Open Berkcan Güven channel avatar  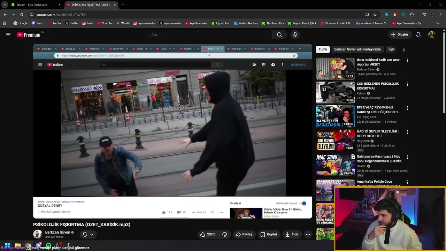click(38, 234)
